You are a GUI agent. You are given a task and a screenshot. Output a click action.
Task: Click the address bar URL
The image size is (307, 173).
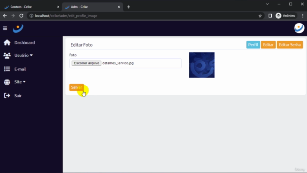(66, 16)
